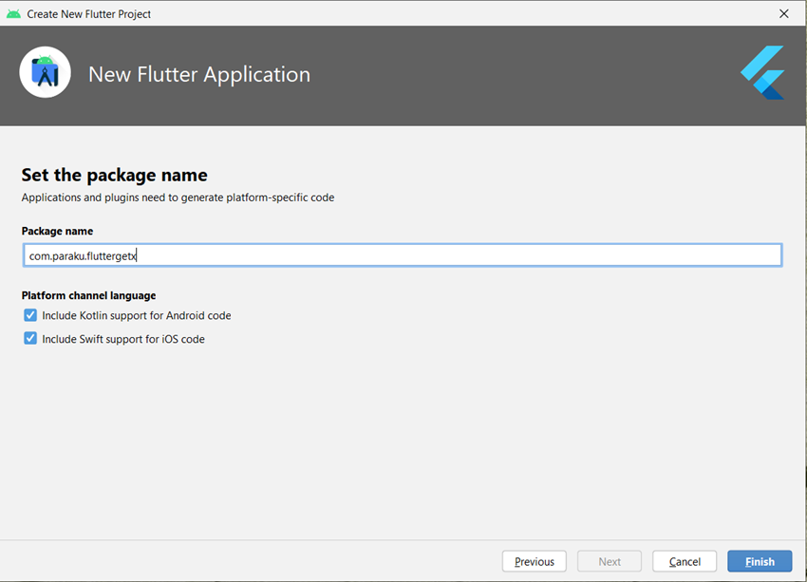Click the Android icon in the title bar
Screen dimensions: 807x582
pyautogui.click(x=13, y=13)
